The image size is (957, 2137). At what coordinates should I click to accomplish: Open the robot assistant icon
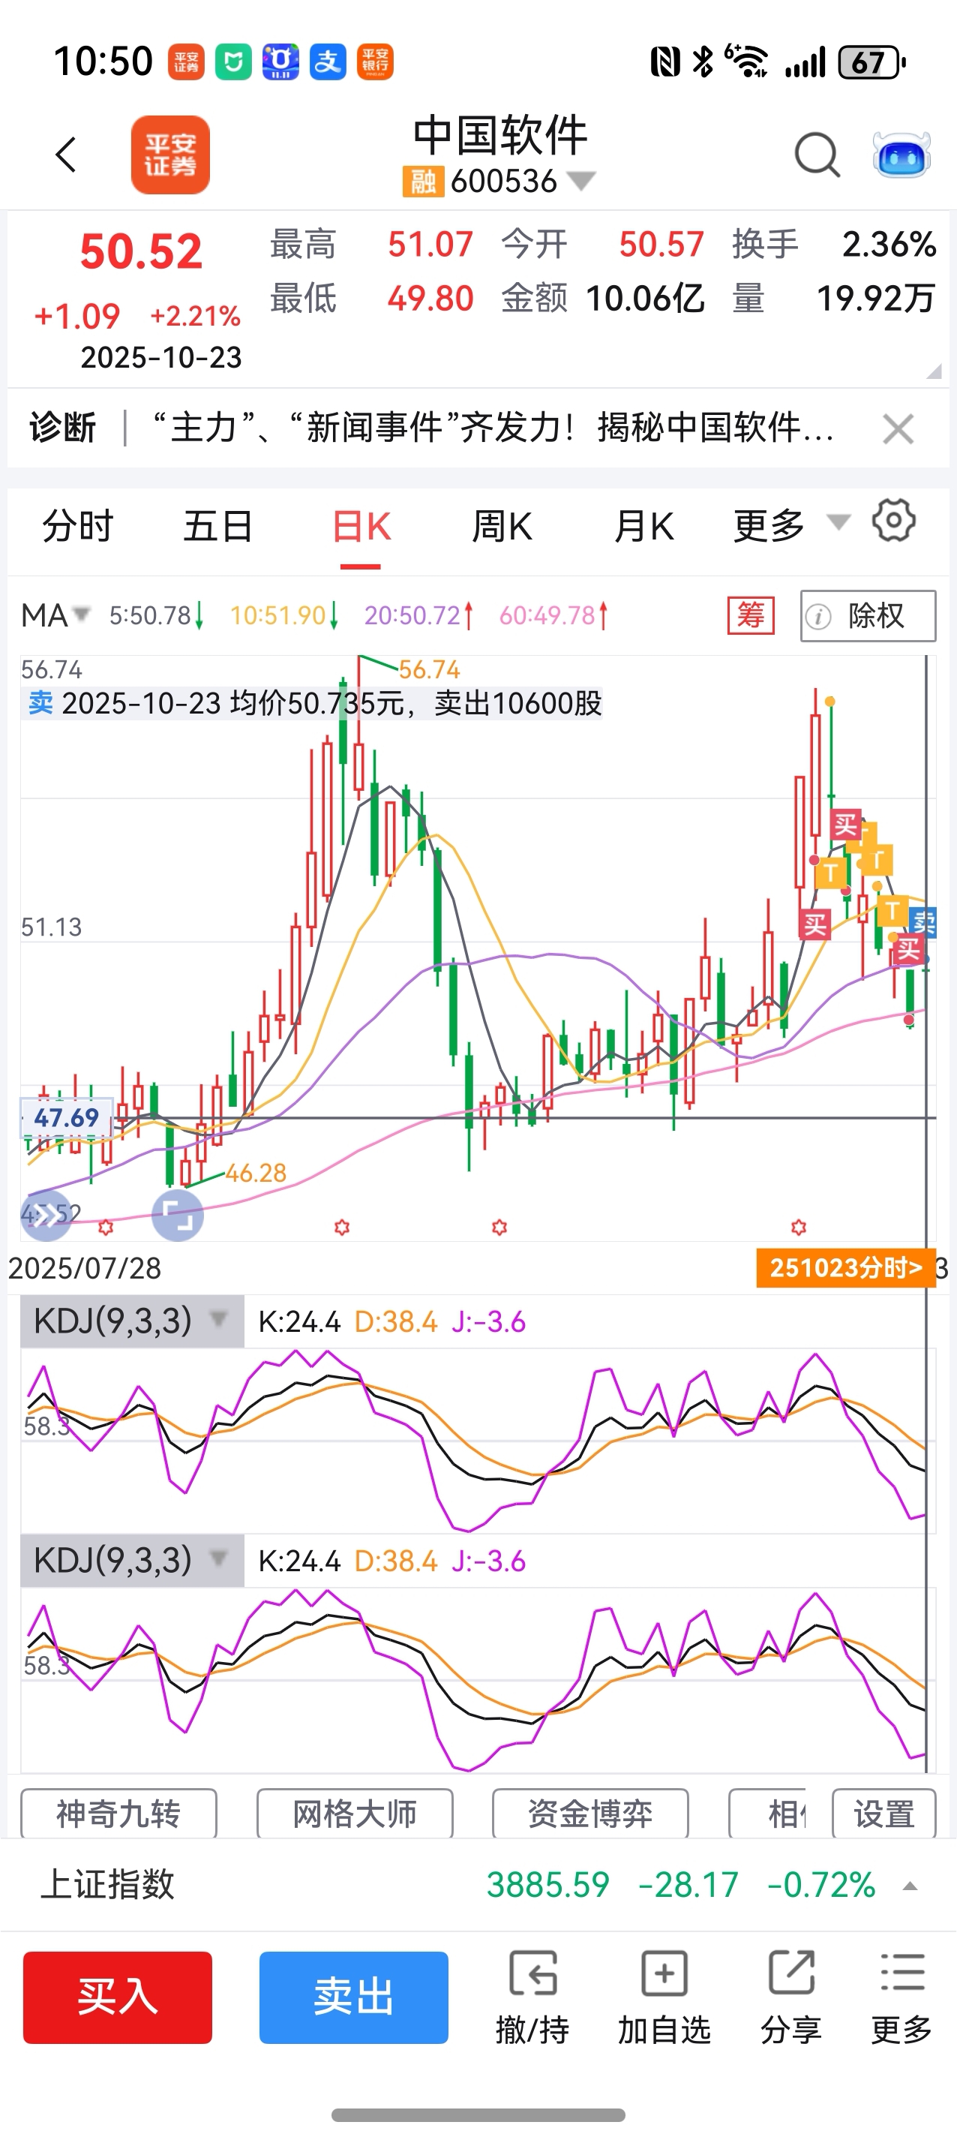coord(901,155)
